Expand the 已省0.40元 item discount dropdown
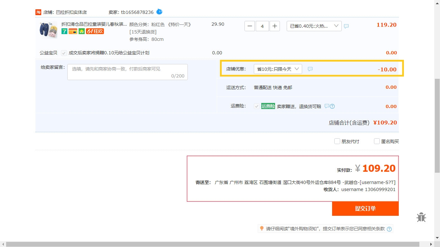 pyautogui.click(x=314, y=26)
